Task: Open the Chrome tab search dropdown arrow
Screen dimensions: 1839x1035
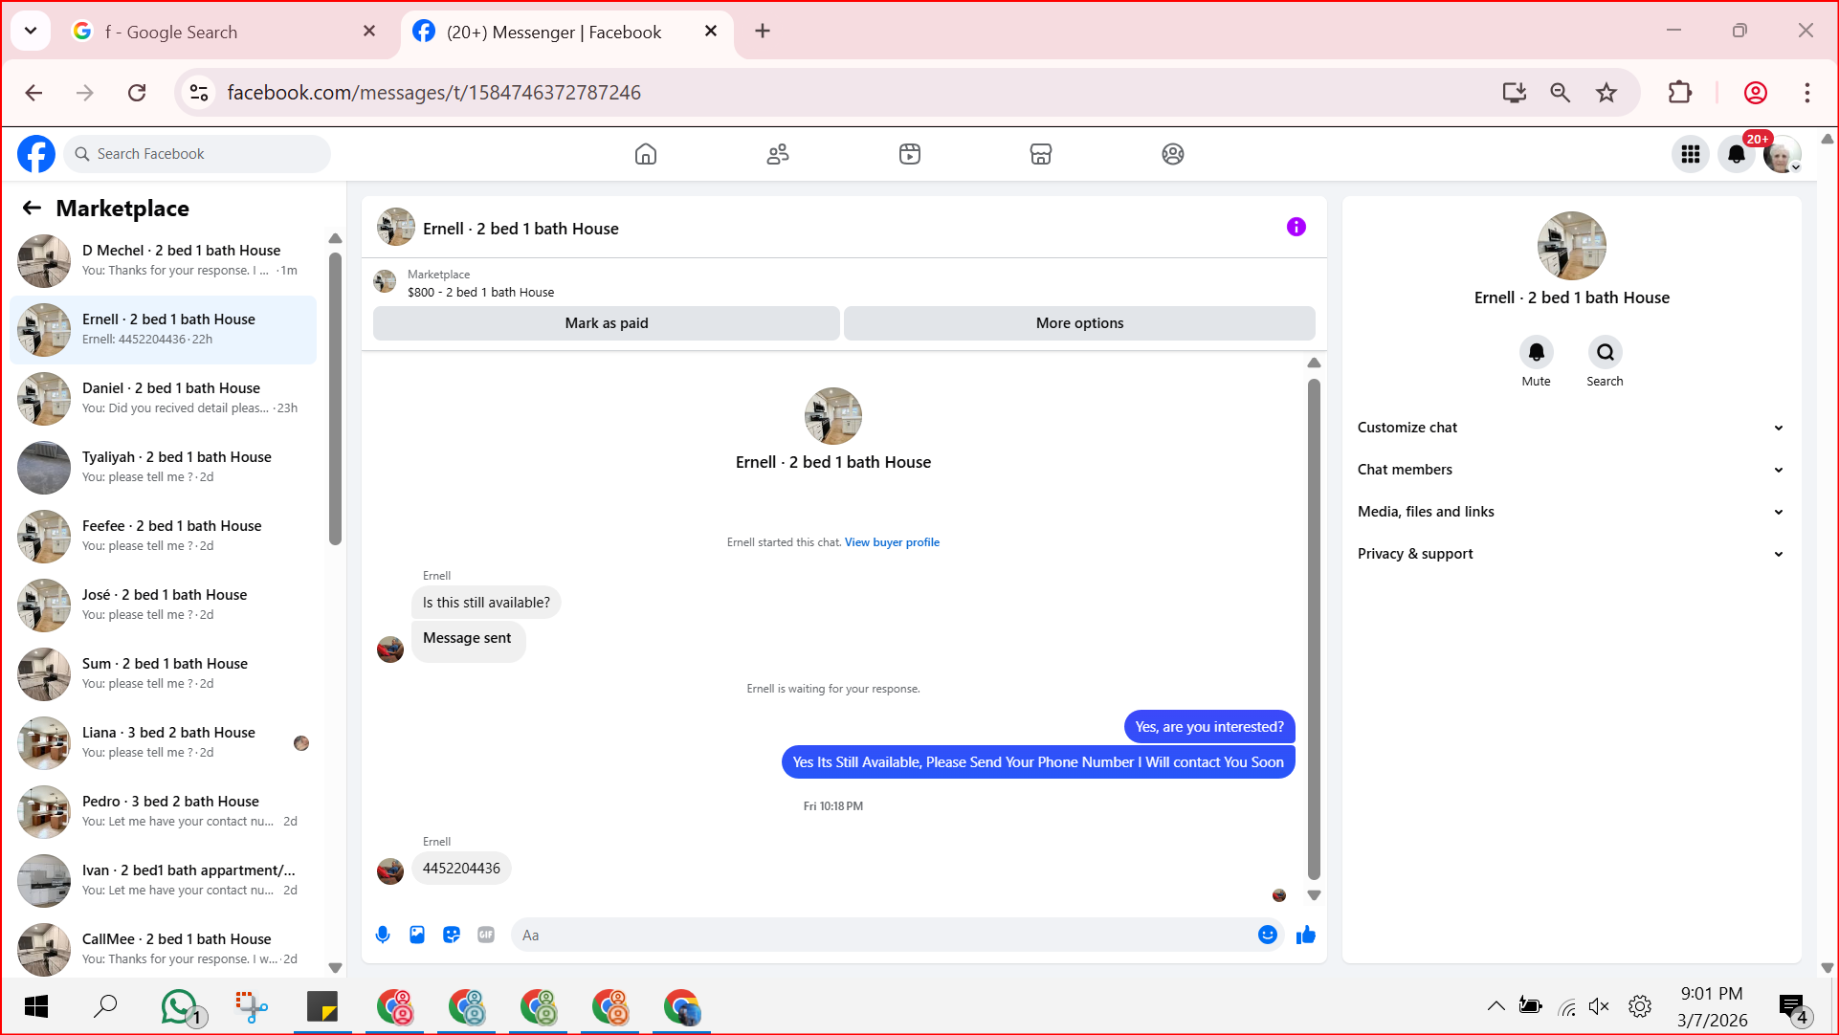Action: point(31,31)
